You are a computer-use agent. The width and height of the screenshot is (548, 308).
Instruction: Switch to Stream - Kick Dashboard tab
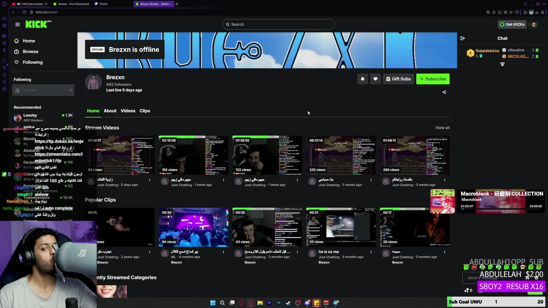point(71,4)
